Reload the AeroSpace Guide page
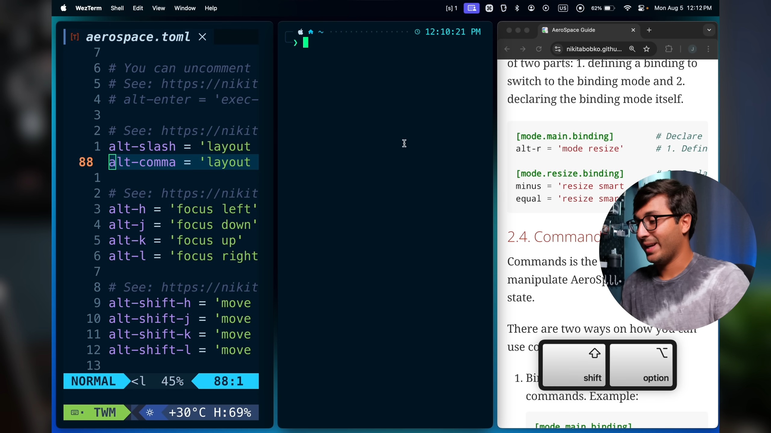Screen dimensions: 771x433 tap(539, 49)
